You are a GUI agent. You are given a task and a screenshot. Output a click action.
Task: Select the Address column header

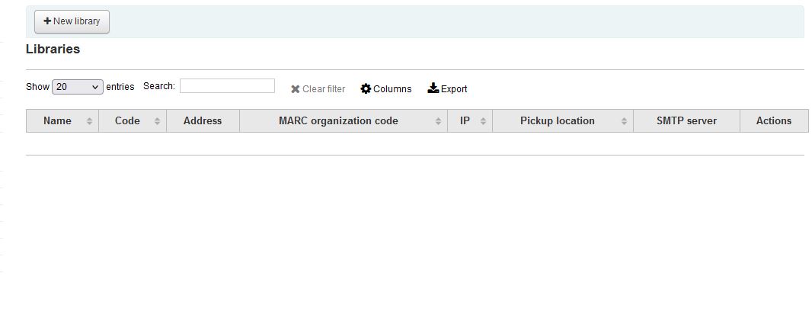pyautogui.click(x=203, y=120)
